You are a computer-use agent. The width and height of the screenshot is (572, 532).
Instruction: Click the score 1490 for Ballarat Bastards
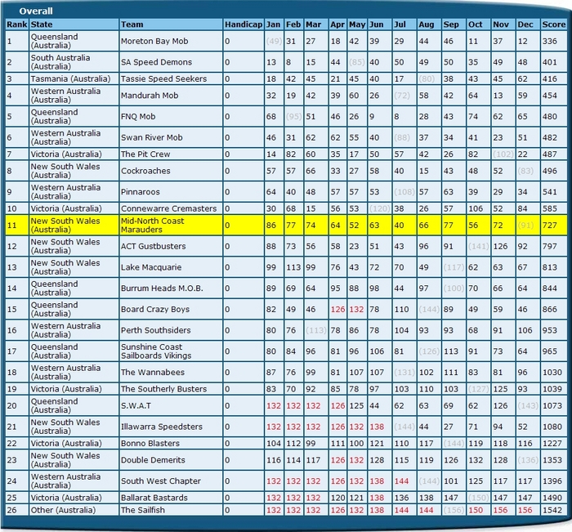[x=552, y=498]
